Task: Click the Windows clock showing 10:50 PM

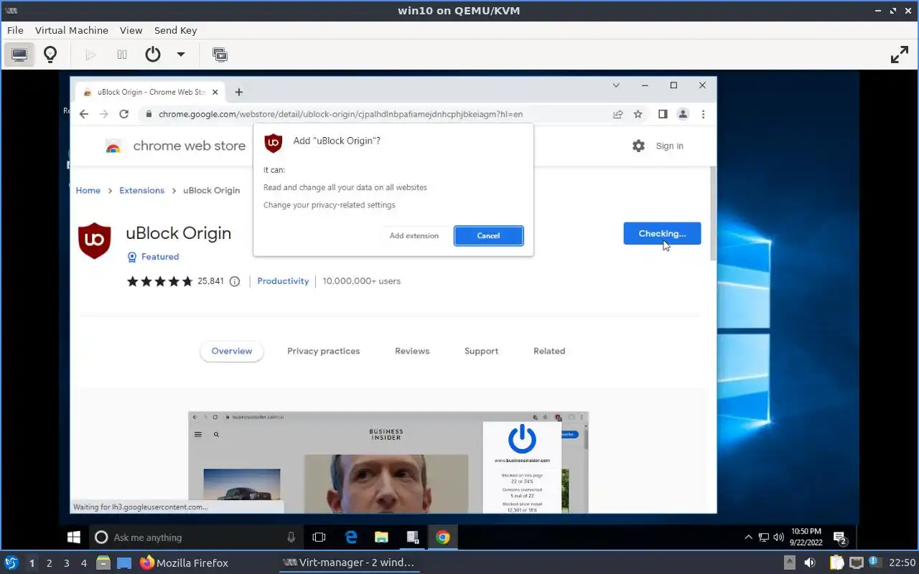Action: pos(806,537)
